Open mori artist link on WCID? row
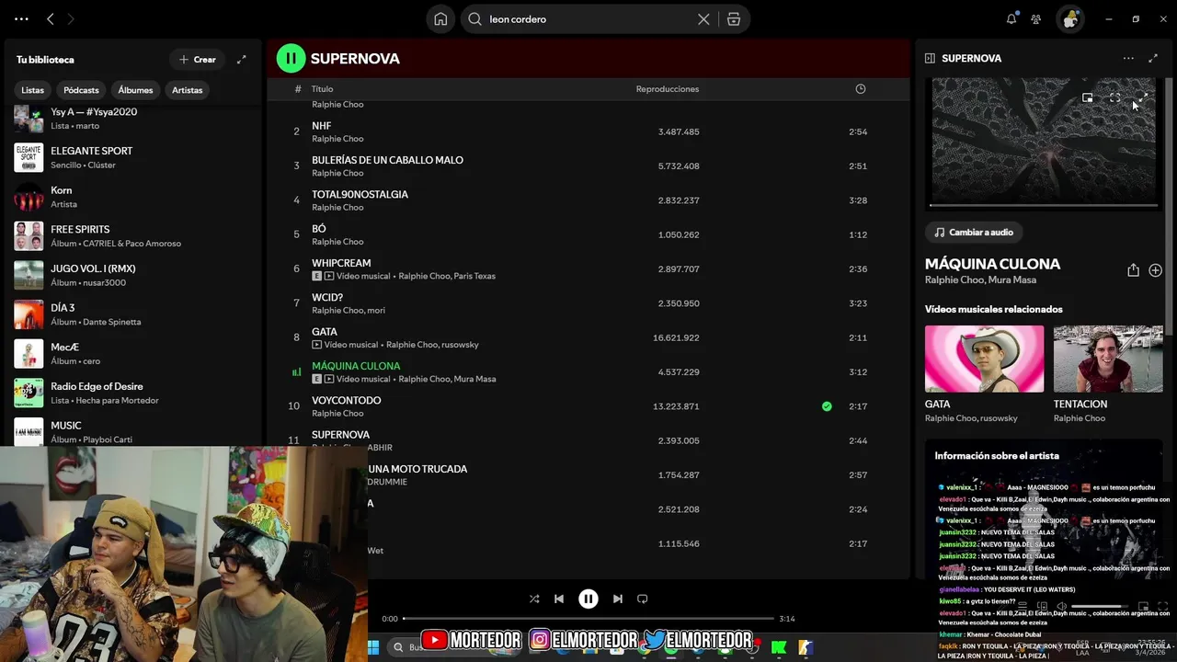Viewport: 1177px width, 662px height. click(x=376, y=311)
